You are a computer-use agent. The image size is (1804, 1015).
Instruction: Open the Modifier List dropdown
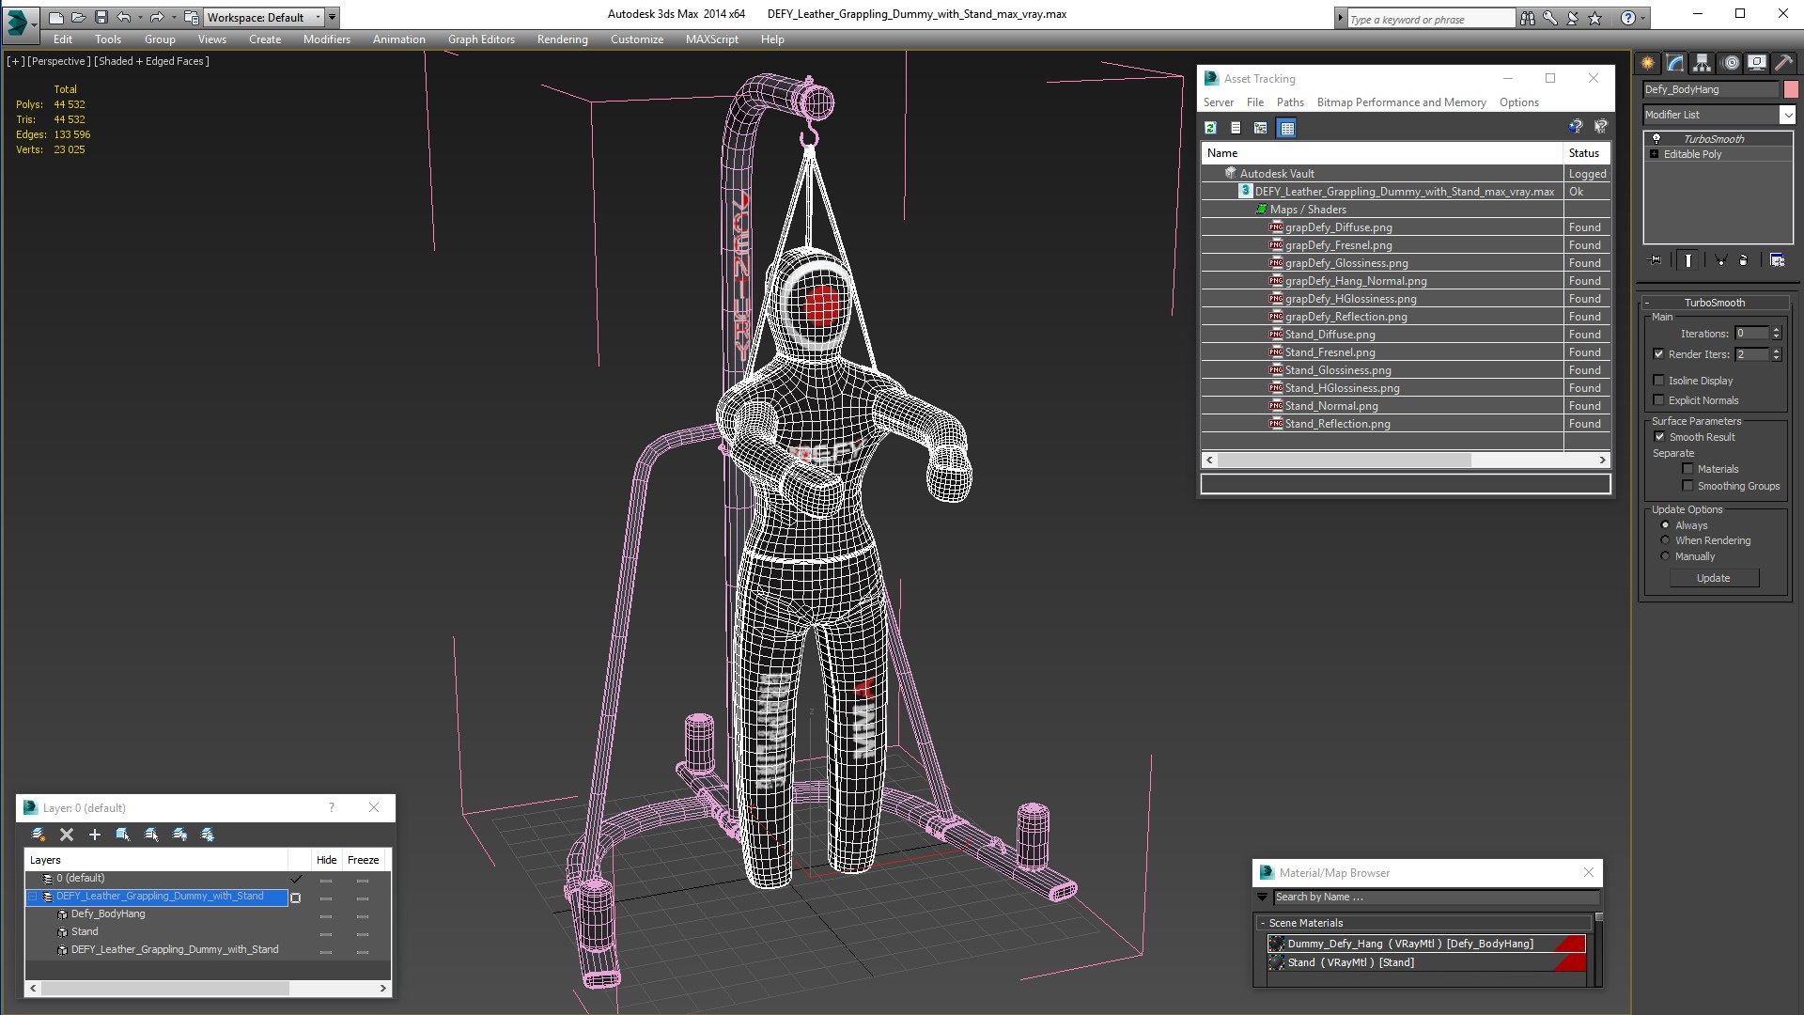coord(1786,115)
